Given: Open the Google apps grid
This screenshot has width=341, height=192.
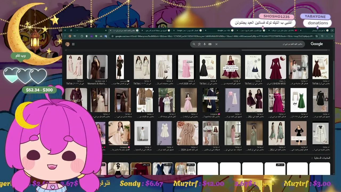Looking at the screenshot, I should 73,44.
